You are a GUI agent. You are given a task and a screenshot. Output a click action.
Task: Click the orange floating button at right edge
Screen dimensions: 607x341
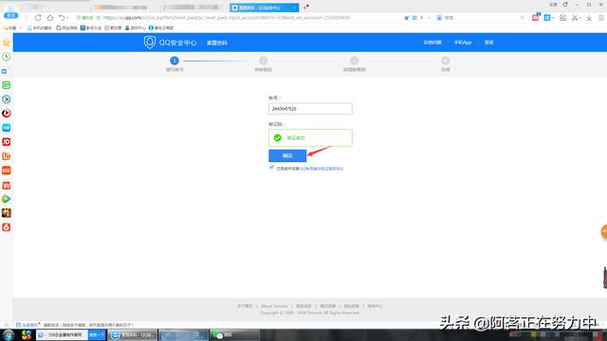pos(604,231)
